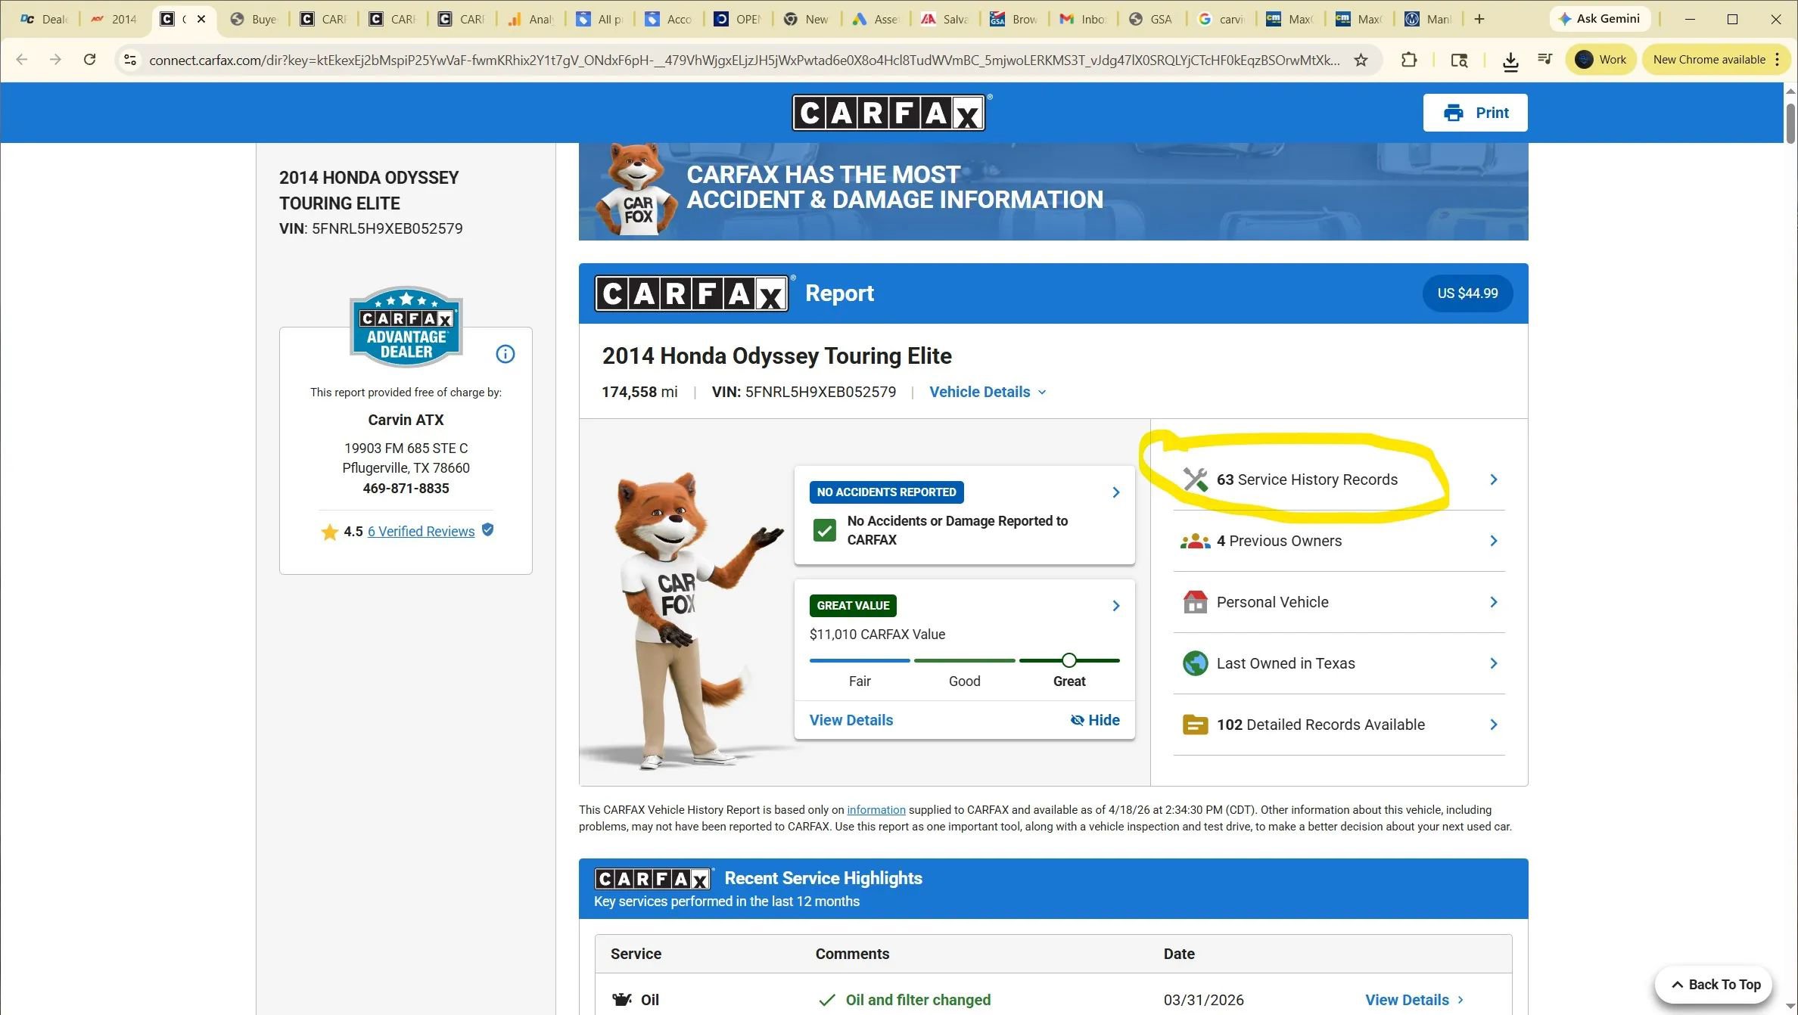The width and height of the screenshot is (1798, 1015).
Task: Click the house icon for Personal Vehicle
Action: tap(1195, 602)
